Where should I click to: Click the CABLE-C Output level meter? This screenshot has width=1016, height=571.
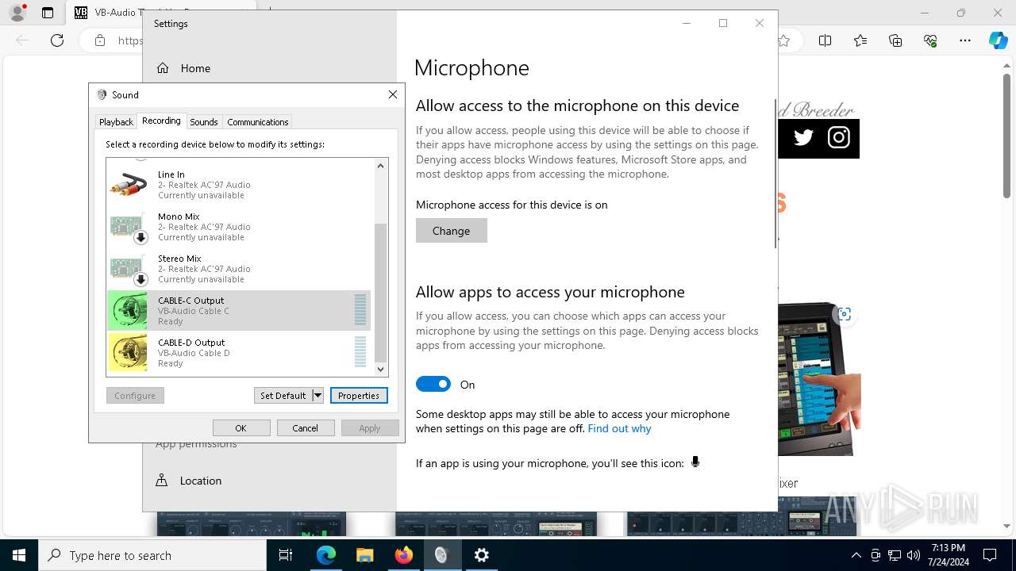coord(360,310)
